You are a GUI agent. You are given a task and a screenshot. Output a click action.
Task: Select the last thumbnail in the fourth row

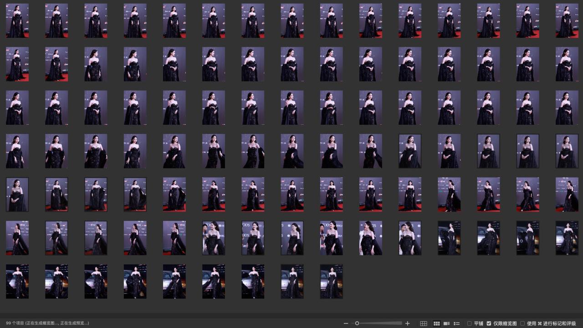pyautogui.click(x=567, y=151)
